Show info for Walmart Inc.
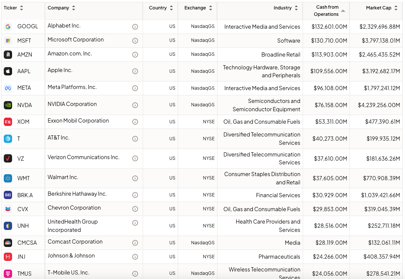Screen dimensions: 405x279 (x=135, y=178)
